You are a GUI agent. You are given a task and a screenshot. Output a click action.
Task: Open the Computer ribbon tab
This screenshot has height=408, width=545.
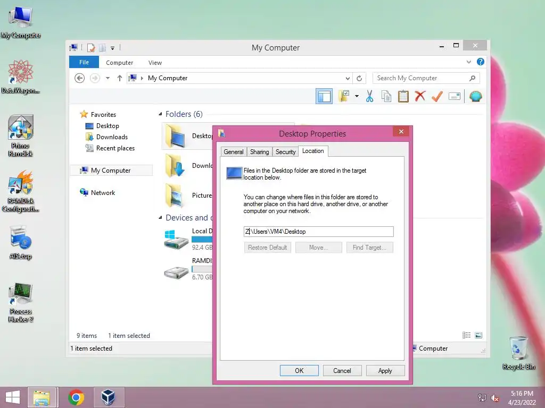pyautogui.click(x=120, y=63)
